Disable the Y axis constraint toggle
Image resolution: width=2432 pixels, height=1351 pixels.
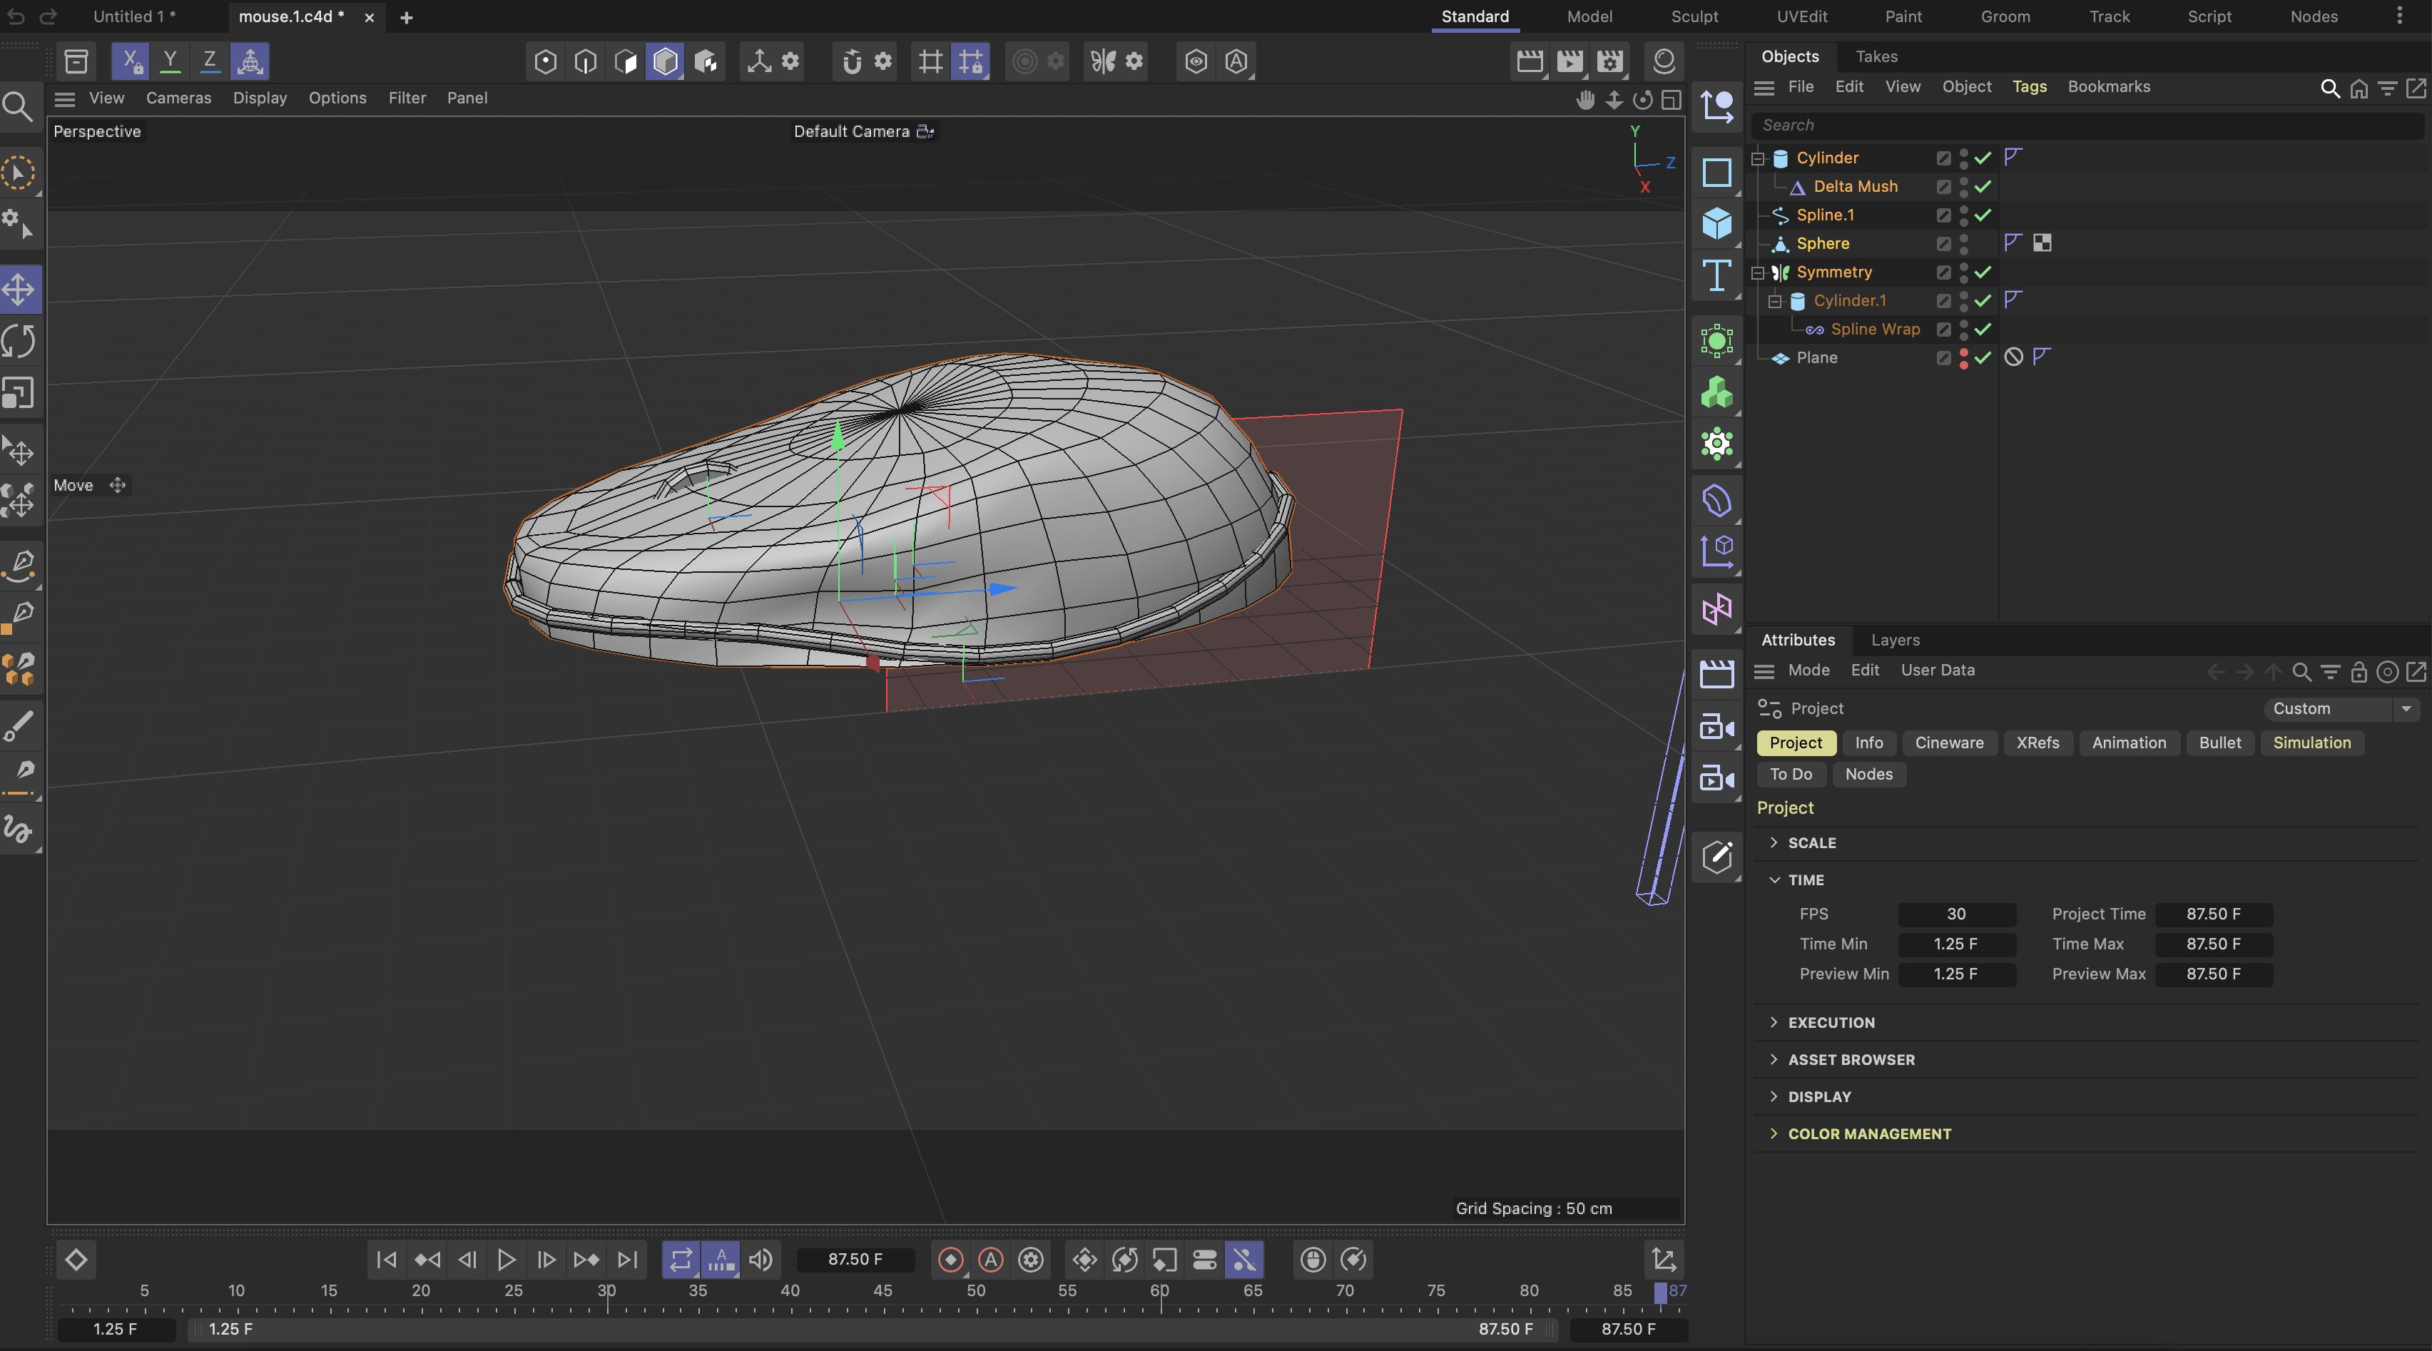[170, 61]
